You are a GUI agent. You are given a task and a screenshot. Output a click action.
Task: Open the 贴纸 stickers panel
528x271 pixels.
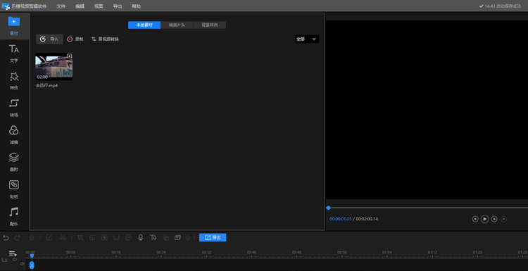pyautogui.click(x=14, y=189)
